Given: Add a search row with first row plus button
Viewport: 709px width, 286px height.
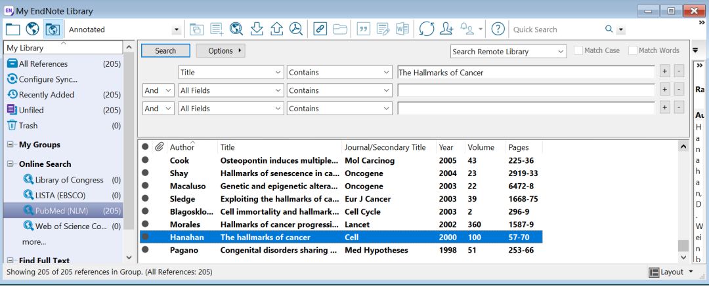Looking at the screenshot, I should pyautogui.click(x=664, y=71).
